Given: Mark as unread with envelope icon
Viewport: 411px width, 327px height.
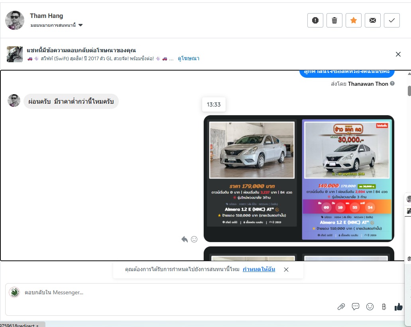Looking at the screenshot, I should point(372,20).
